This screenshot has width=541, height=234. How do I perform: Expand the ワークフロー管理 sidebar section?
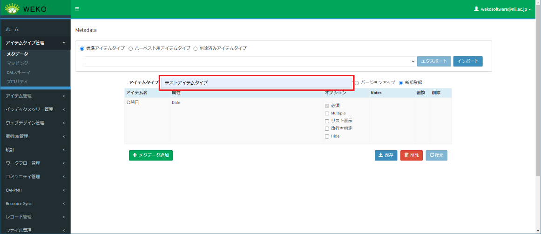35,163
